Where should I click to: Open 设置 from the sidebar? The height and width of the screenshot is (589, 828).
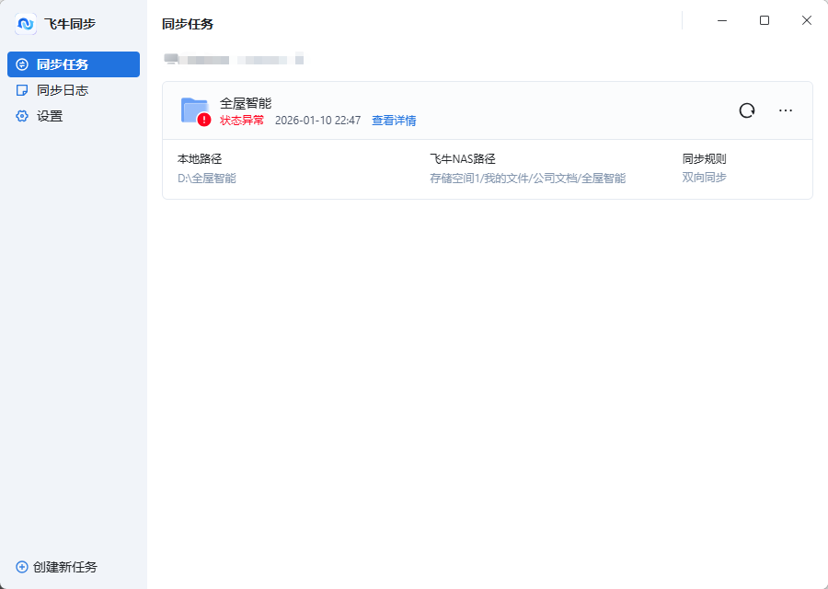pyautogui.click(x=74, y=116)
